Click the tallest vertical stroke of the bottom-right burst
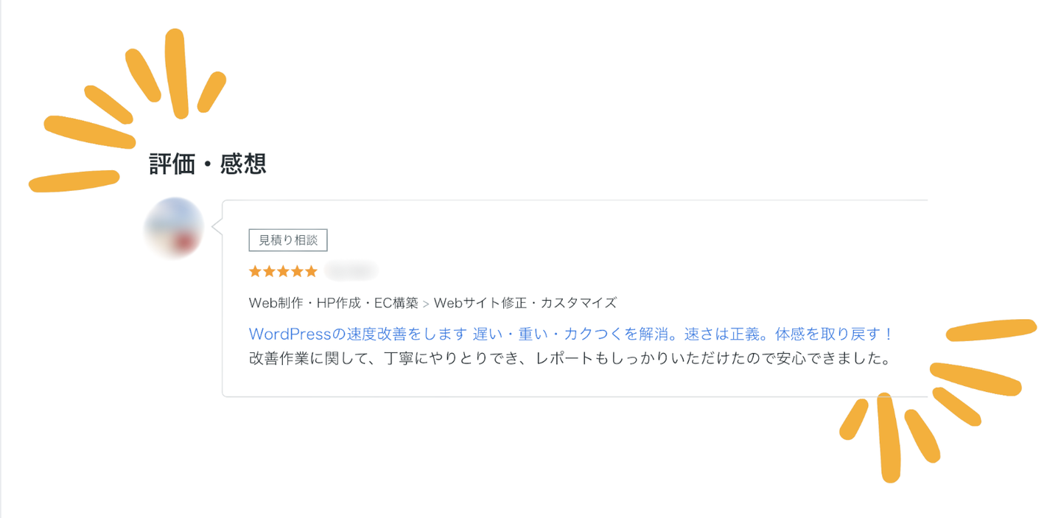1061x518 pixels. [x=888, y=438]
